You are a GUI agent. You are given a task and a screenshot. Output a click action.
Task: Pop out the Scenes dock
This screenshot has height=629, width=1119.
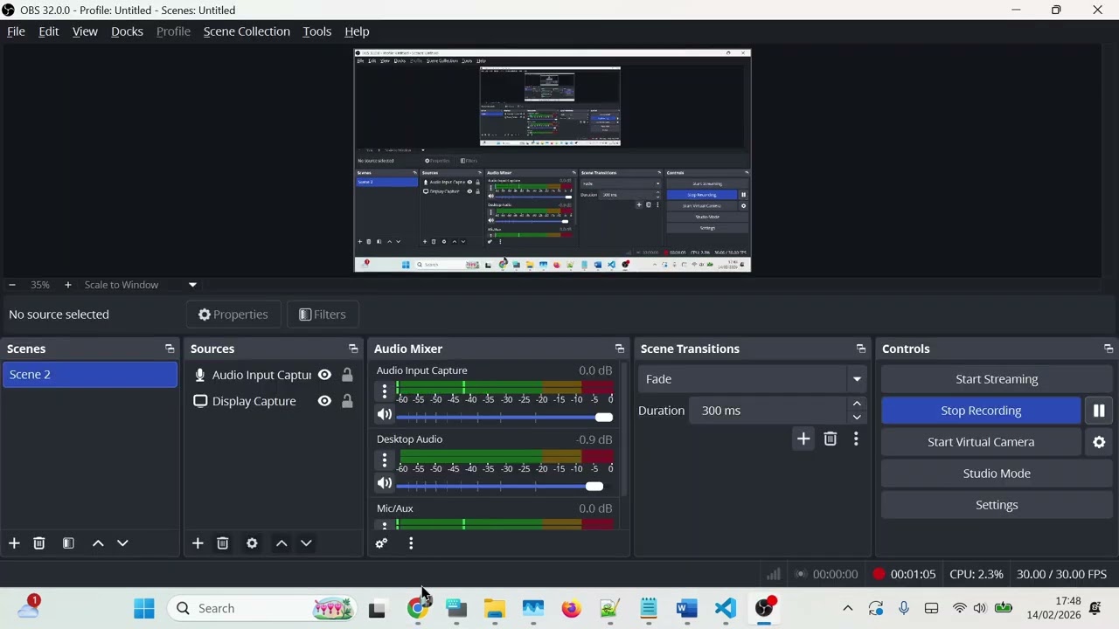tap(170, 349)
